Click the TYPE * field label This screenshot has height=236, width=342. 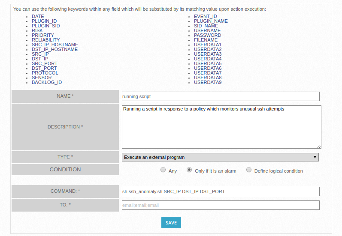(x=65, y=157)
